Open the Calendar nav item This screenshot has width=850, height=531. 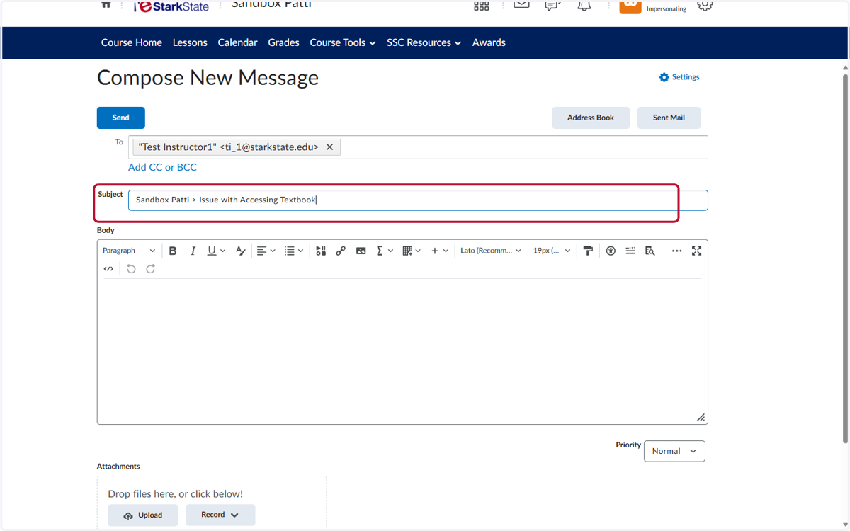pyautogui.click(x=237, y=42)
